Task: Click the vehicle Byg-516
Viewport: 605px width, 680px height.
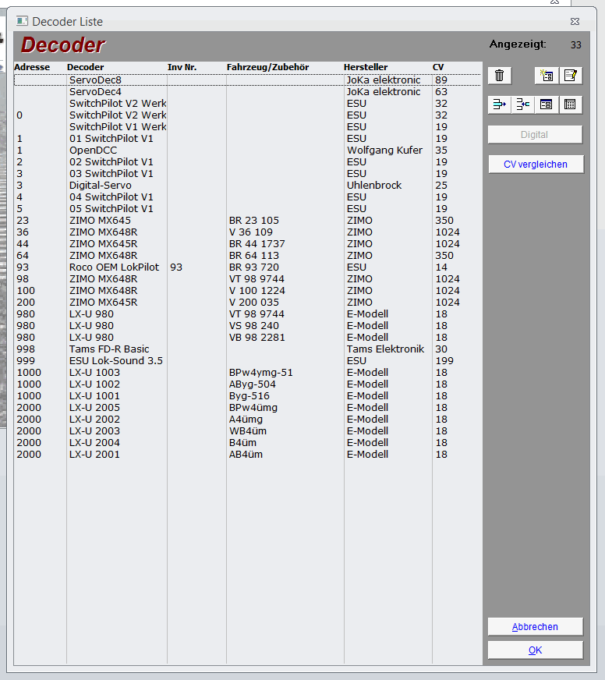Action: coord(249,396)
